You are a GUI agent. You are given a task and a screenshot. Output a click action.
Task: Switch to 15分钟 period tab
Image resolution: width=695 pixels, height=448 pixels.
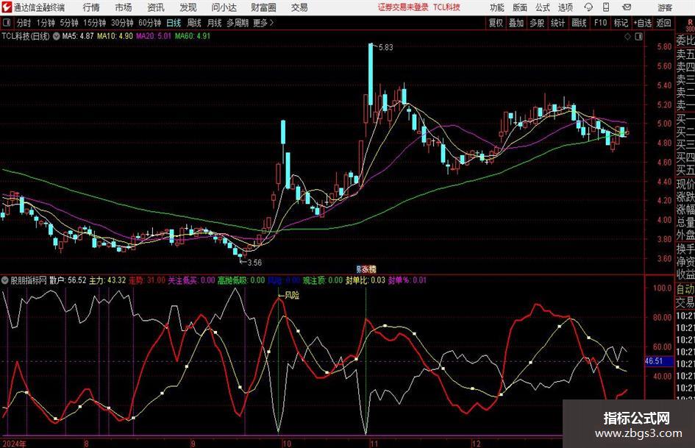tap(94, 23)
